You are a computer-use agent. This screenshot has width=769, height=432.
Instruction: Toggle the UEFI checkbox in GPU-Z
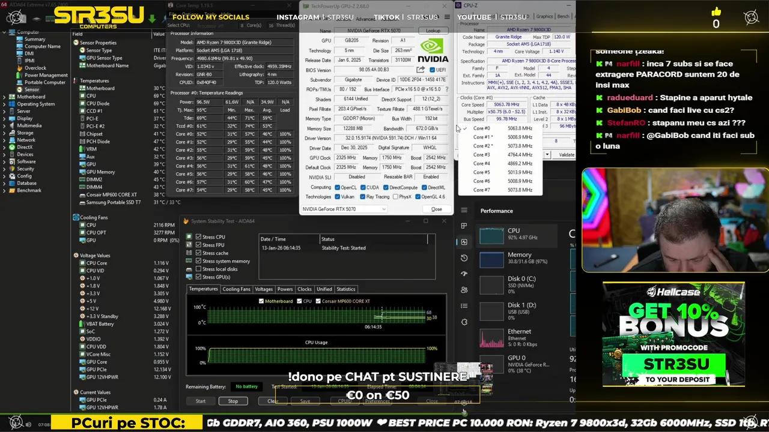click(x=433, y=70)
